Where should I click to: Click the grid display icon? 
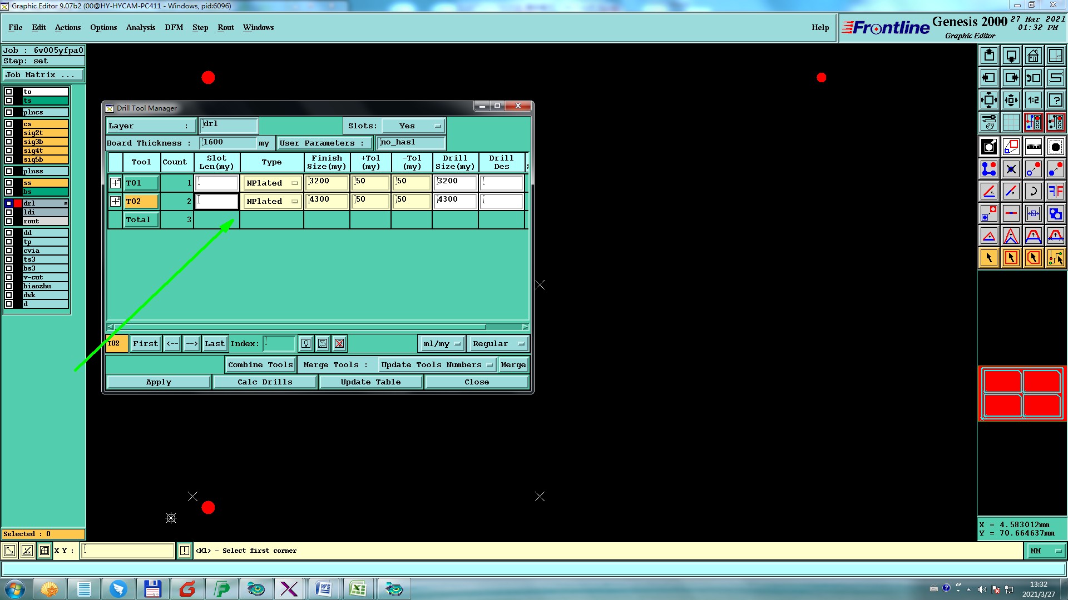pos(1011,122)
